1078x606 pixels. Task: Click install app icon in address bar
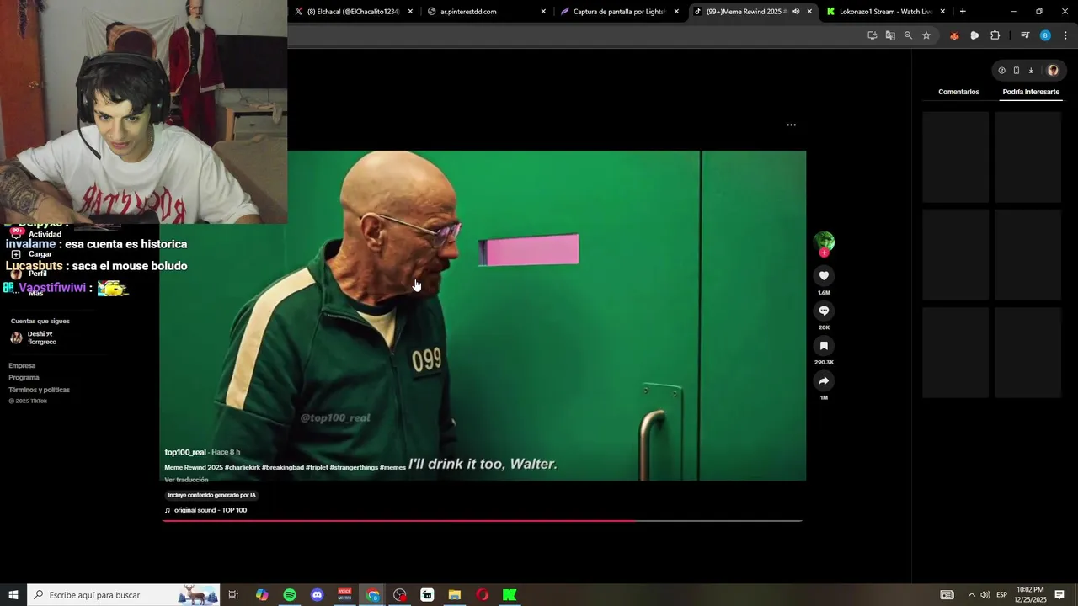(x=872, y=35)
